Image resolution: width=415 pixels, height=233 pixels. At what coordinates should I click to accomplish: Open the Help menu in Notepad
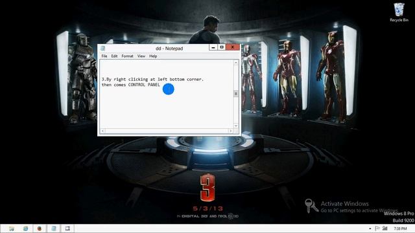(x=153, y=56)
